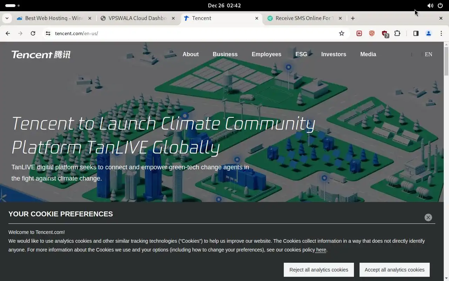View site information icon in address bar

(x=48, y=33)
